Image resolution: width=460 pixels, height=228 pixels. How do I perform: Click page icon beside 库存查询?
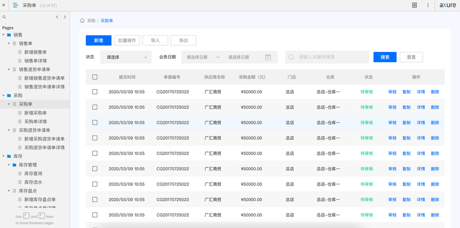[20, 173]
